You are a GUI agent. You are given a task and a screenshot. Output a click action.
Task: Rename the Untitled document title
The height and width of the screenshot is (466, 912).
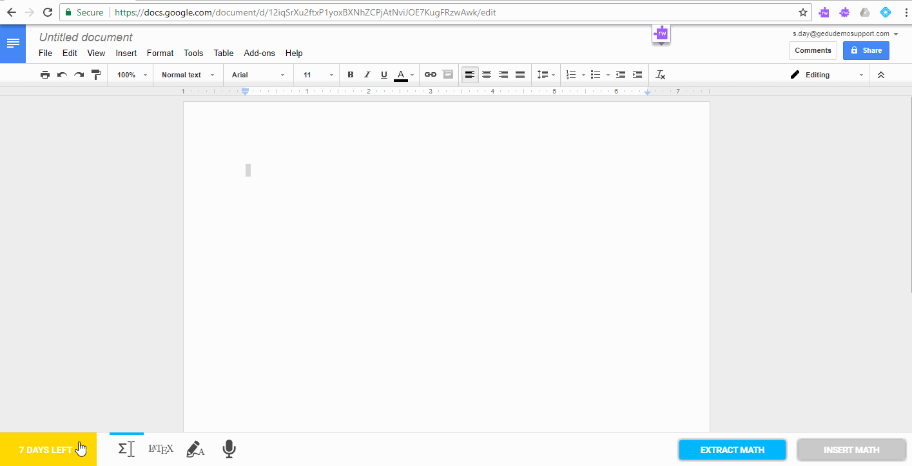[86, 37]
